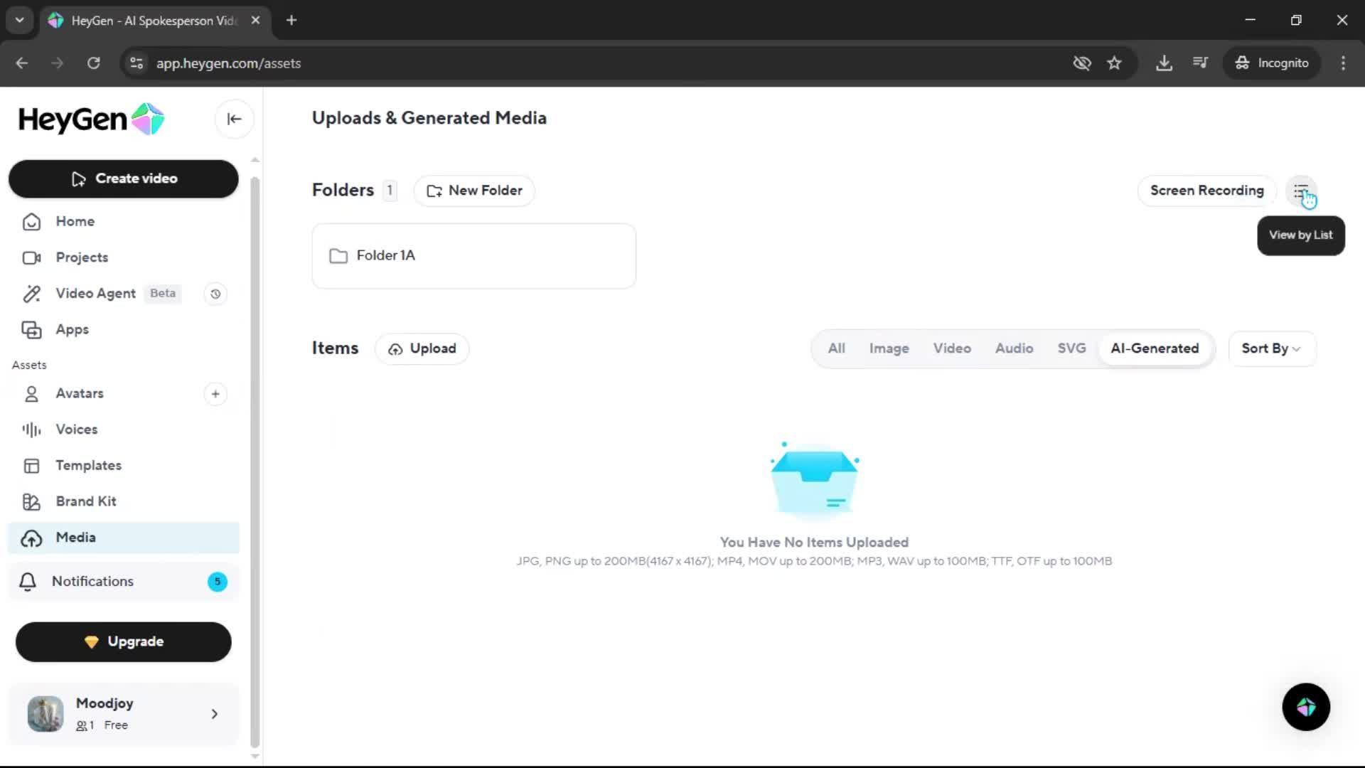Show only Audio items
The height and width of the screenshot is (768, 1365).
pos(1014,348)
